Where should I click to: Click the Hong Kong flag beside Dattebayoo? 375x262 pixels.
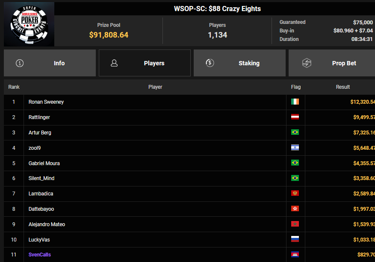[x=295, y=209]
